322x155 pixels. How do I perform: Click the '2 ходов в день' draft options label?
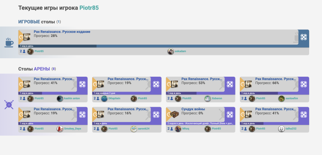(x=200, y=123)
